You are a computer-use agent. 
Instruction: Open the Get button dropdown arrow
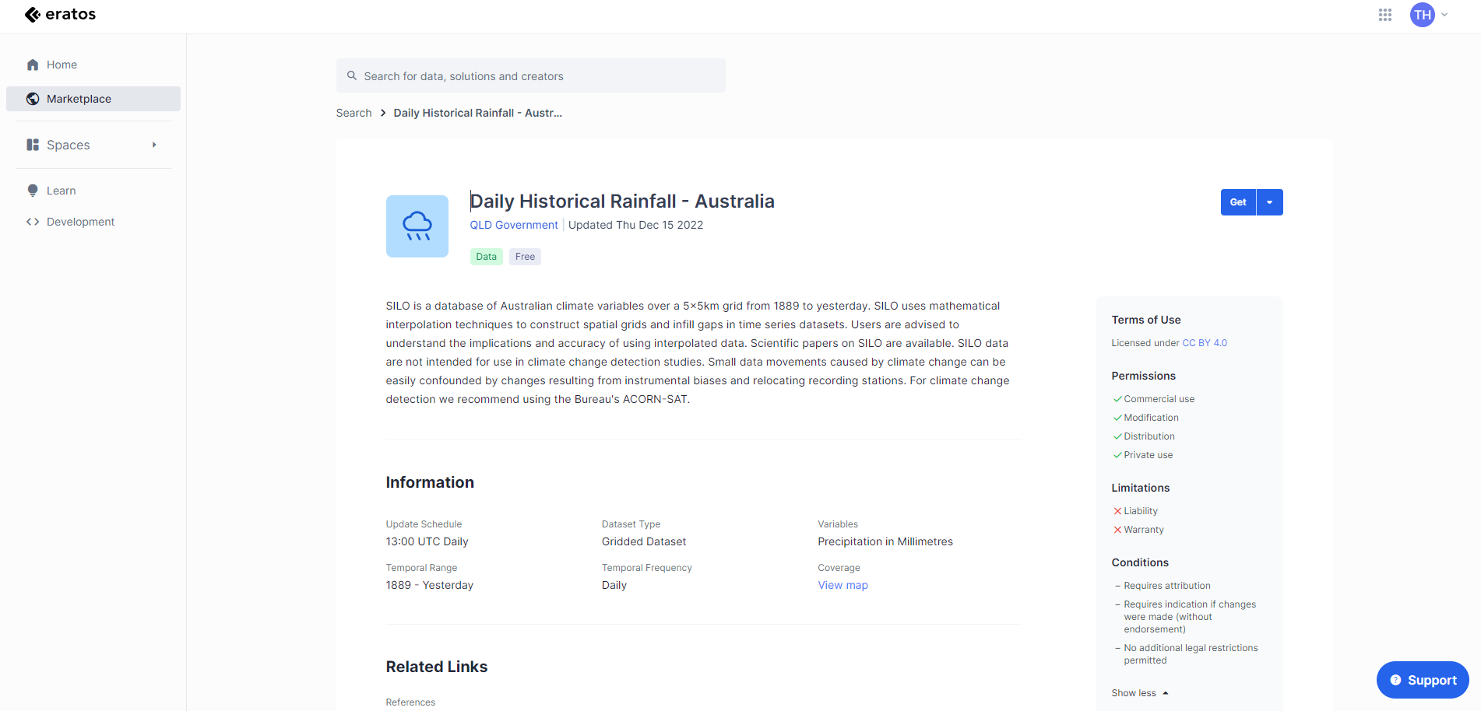pos(1270,202)
